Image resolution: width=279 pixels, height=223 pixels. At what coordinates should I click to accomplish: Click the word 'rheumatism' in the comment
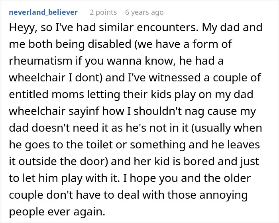coord(40,61)
